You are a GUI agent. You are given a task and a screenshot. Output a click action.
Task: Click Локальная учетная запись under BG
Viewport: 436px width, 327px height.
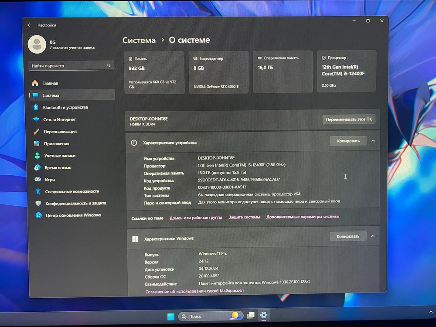[x=72, y=48]
